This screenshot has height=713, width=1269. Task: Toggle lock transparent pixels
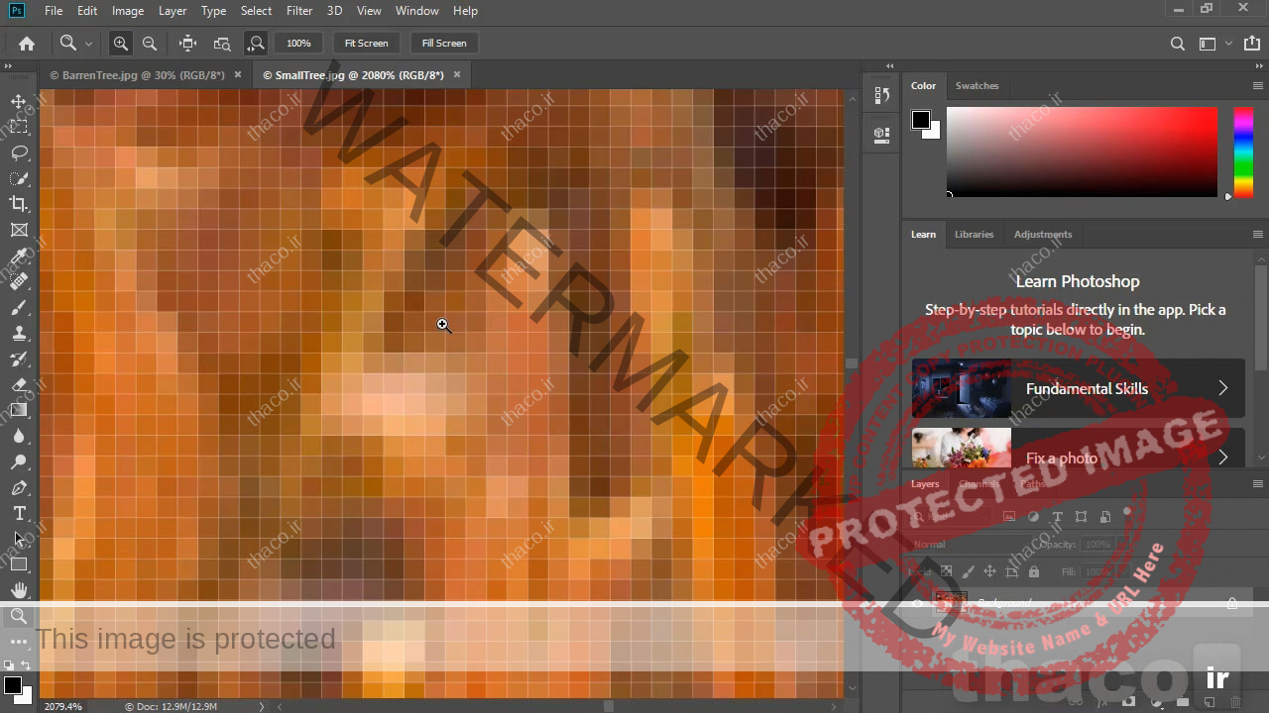click(946, 571)
